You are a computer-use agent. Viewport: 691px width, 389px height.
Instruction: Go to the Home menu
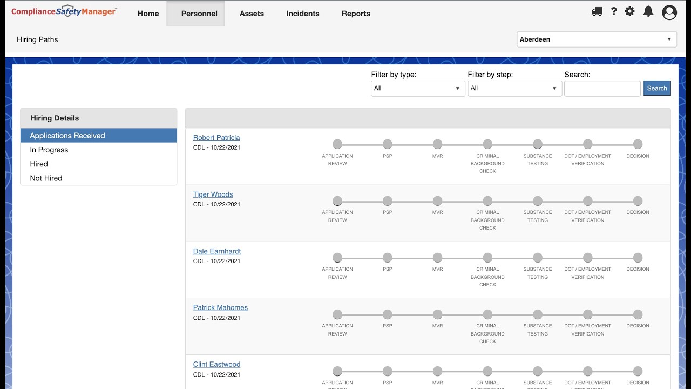(148, 14)
